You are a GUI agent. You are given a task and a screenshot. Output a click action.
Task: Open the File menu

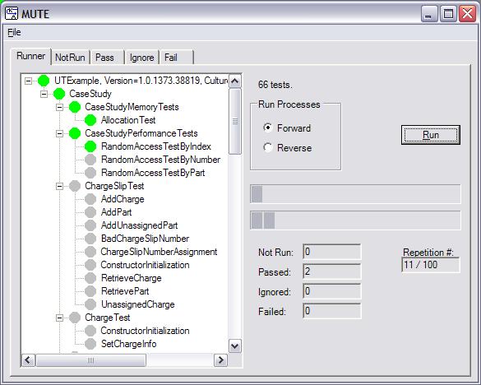click(x=14, y=32)
